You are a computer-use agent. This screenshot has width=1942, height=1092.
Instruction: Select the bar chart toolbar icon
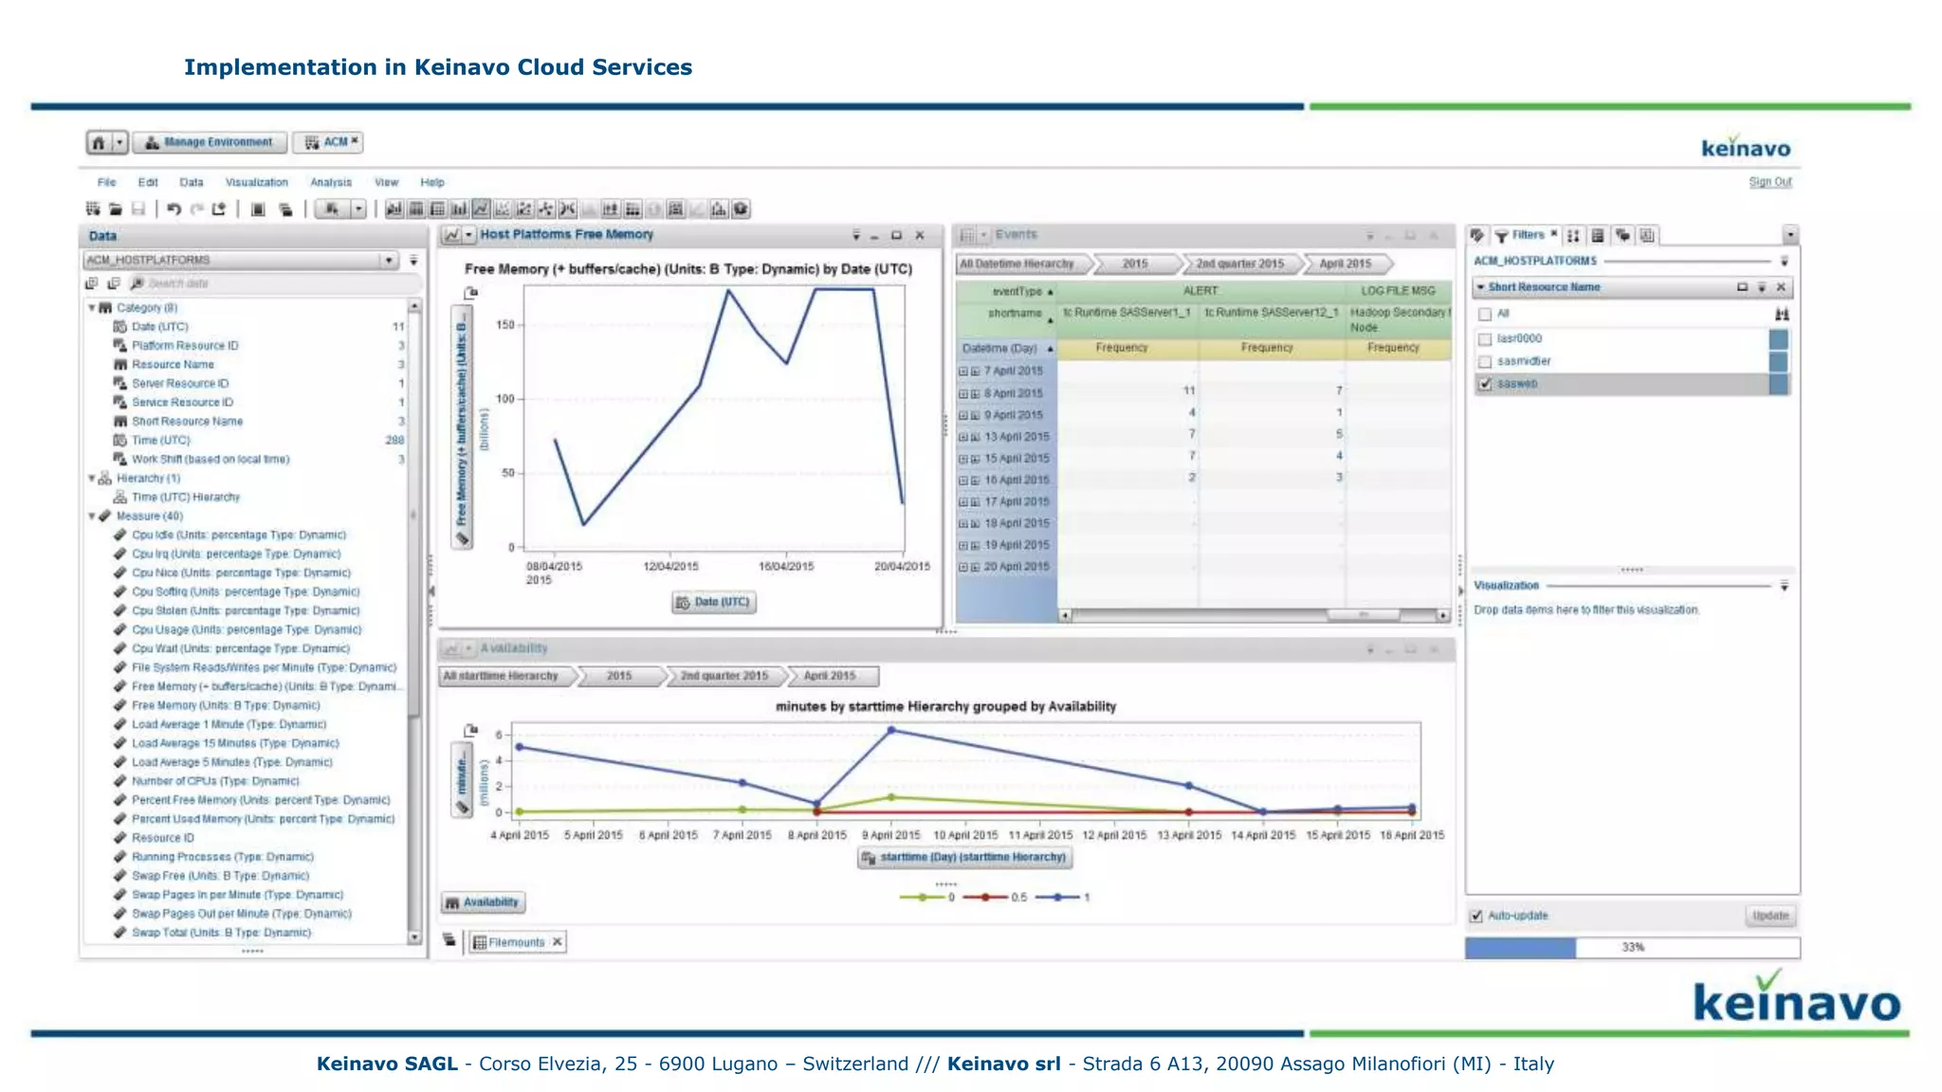pyautogui.click(x=459, y=209)
